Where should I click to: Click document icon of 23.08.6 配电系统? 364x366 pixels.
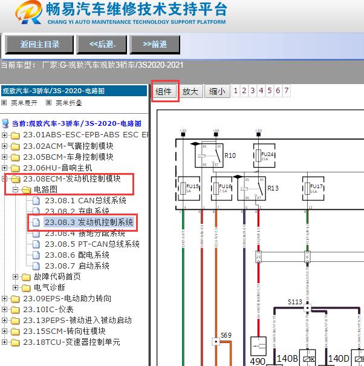coord(36,255)
